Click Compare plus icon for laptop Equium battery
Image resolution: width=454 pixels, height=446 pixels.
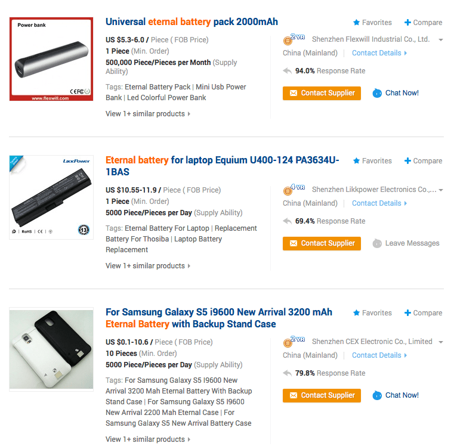click(407, 160)
